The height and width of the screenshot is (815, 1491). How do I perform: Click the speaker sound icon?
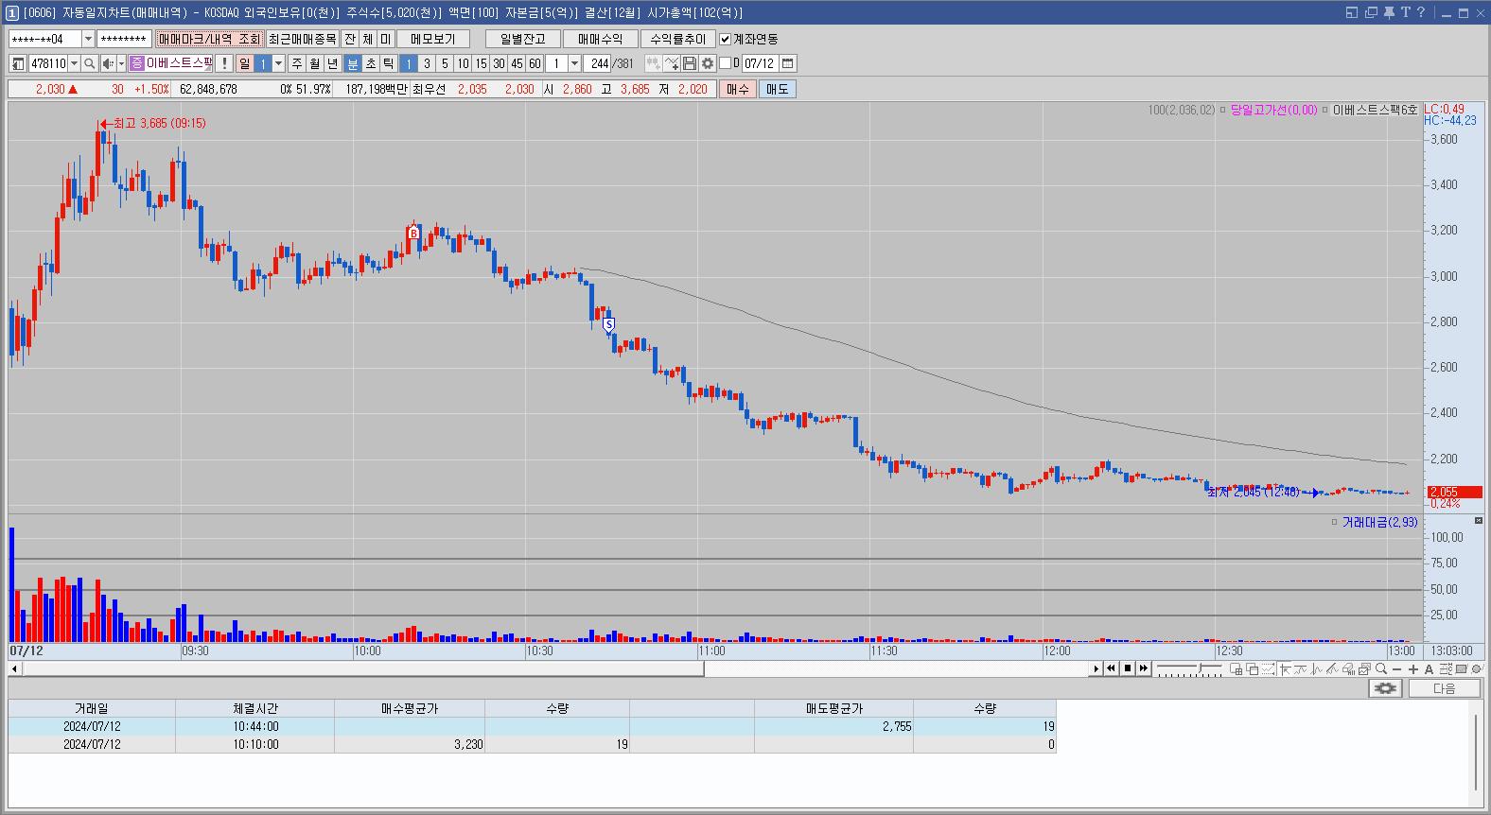108,63
